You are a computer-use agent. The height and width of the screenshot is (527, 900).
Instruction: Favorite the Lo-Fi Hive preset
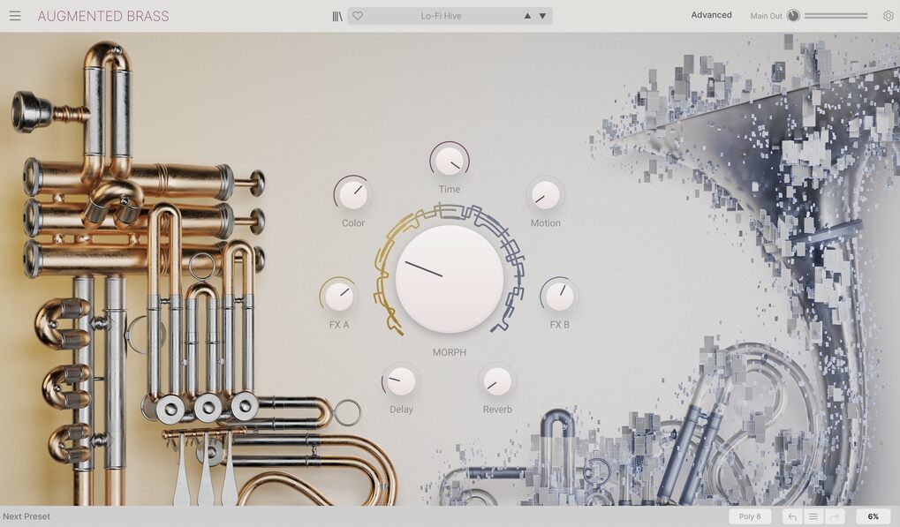[356, 15]
